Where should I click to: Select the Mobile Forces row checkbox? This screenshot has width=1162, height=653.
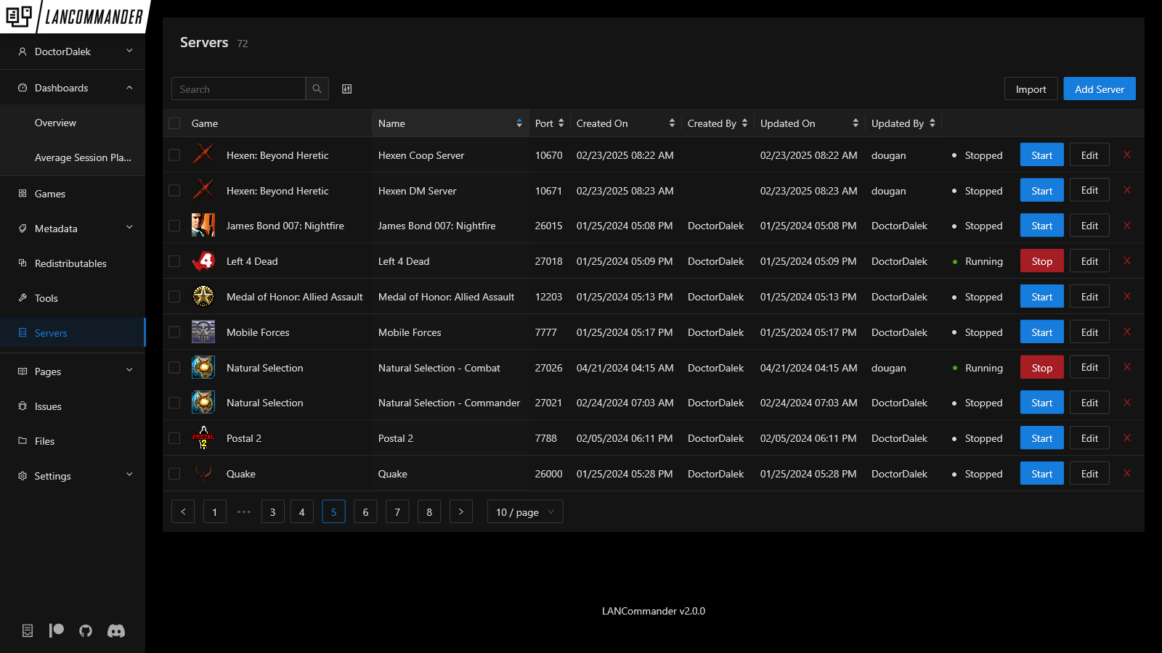point(174,332)
